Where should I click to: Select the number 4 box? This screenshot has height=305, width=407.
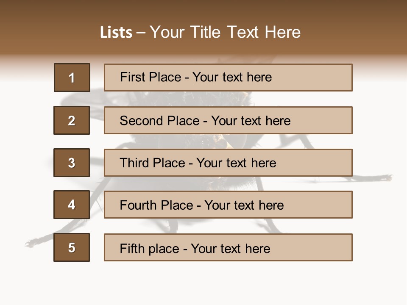pos(72,205)
